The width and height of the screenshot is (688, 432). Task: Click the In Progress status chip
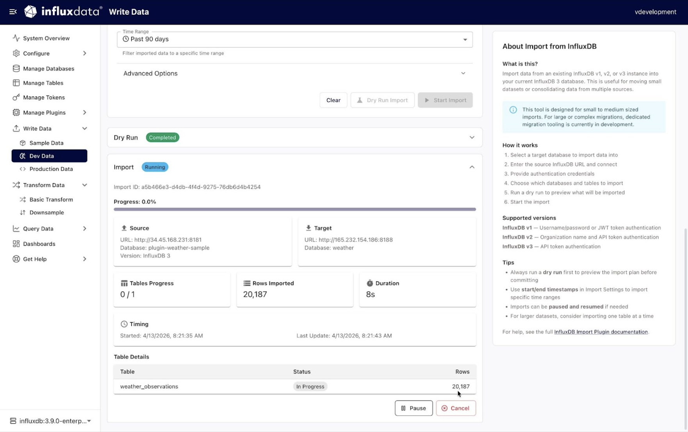[x=310, y=387]
